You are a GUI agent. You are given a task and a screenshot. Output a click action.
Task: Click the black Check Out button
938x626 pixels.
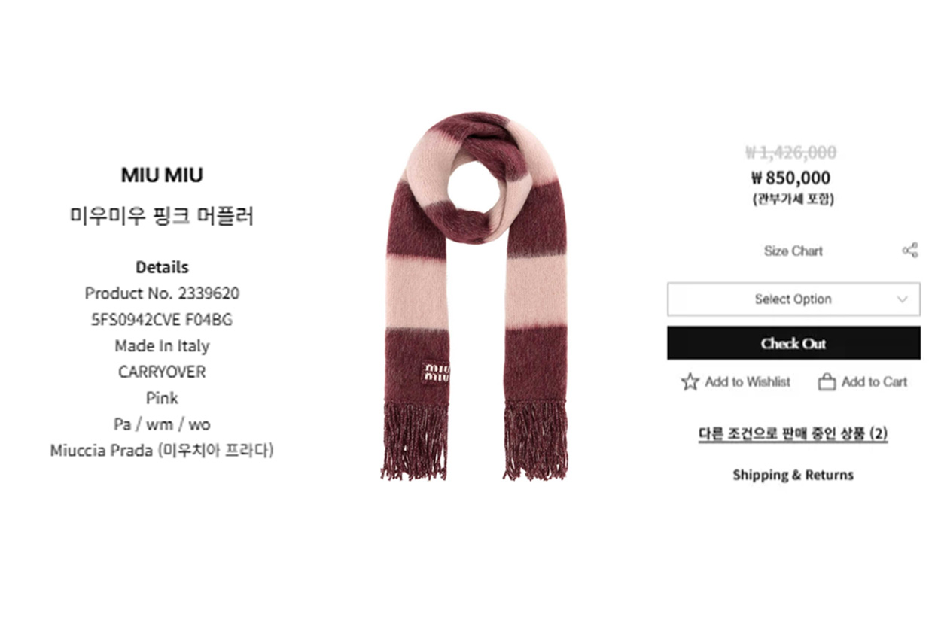(793, 343)
